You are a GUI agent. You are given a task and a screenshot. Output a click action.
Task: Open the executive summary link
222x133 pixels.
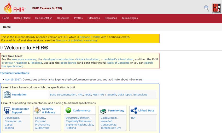(x=24, y=59)
